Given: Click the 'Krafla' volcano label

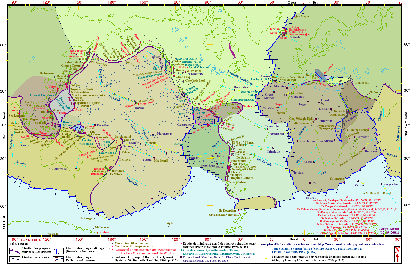Looking at the screenshot, I should 275,29.
